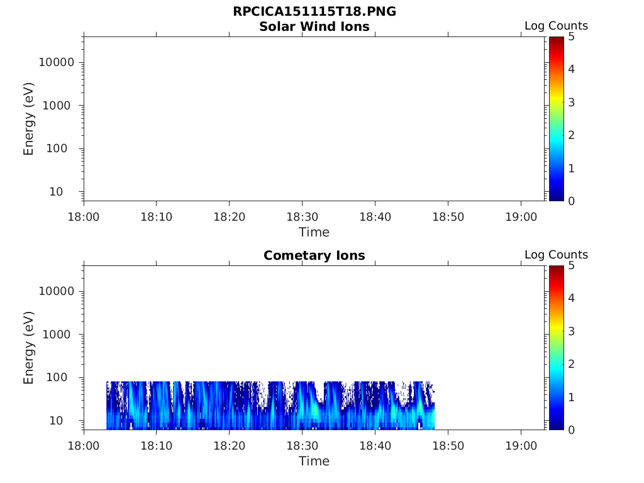The width and height of the screenshot is (644, 483).
Task: Click the RPCICA151115T18.PNG file name header
Action: pos(314,11)
